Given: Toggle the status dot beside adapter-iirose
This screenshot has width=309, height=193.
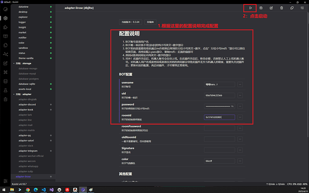Looking at the screenshot, I should pyautogui.click(x=51, y=176).
